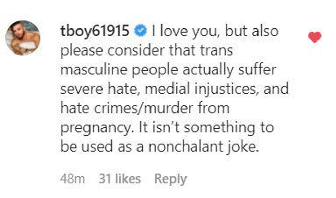Click the word "trans" in the comment
The image size is (336, 198).
pyautogui.click(x=217, y=51)
